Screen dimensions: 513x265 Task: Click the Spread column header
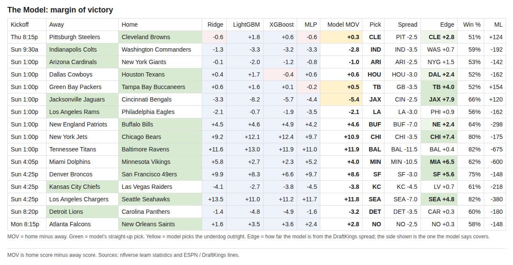[402, 25]
